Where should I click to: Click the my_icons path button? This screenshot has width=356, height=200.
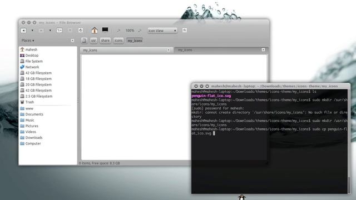135,41
